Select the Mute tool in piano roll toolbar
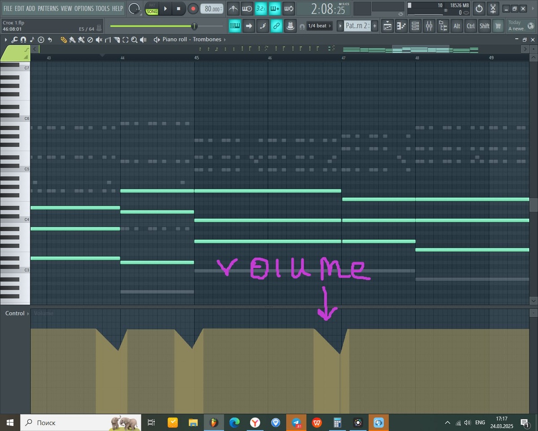The height and width of the screenshot is (431, 538). coord(99,40)
